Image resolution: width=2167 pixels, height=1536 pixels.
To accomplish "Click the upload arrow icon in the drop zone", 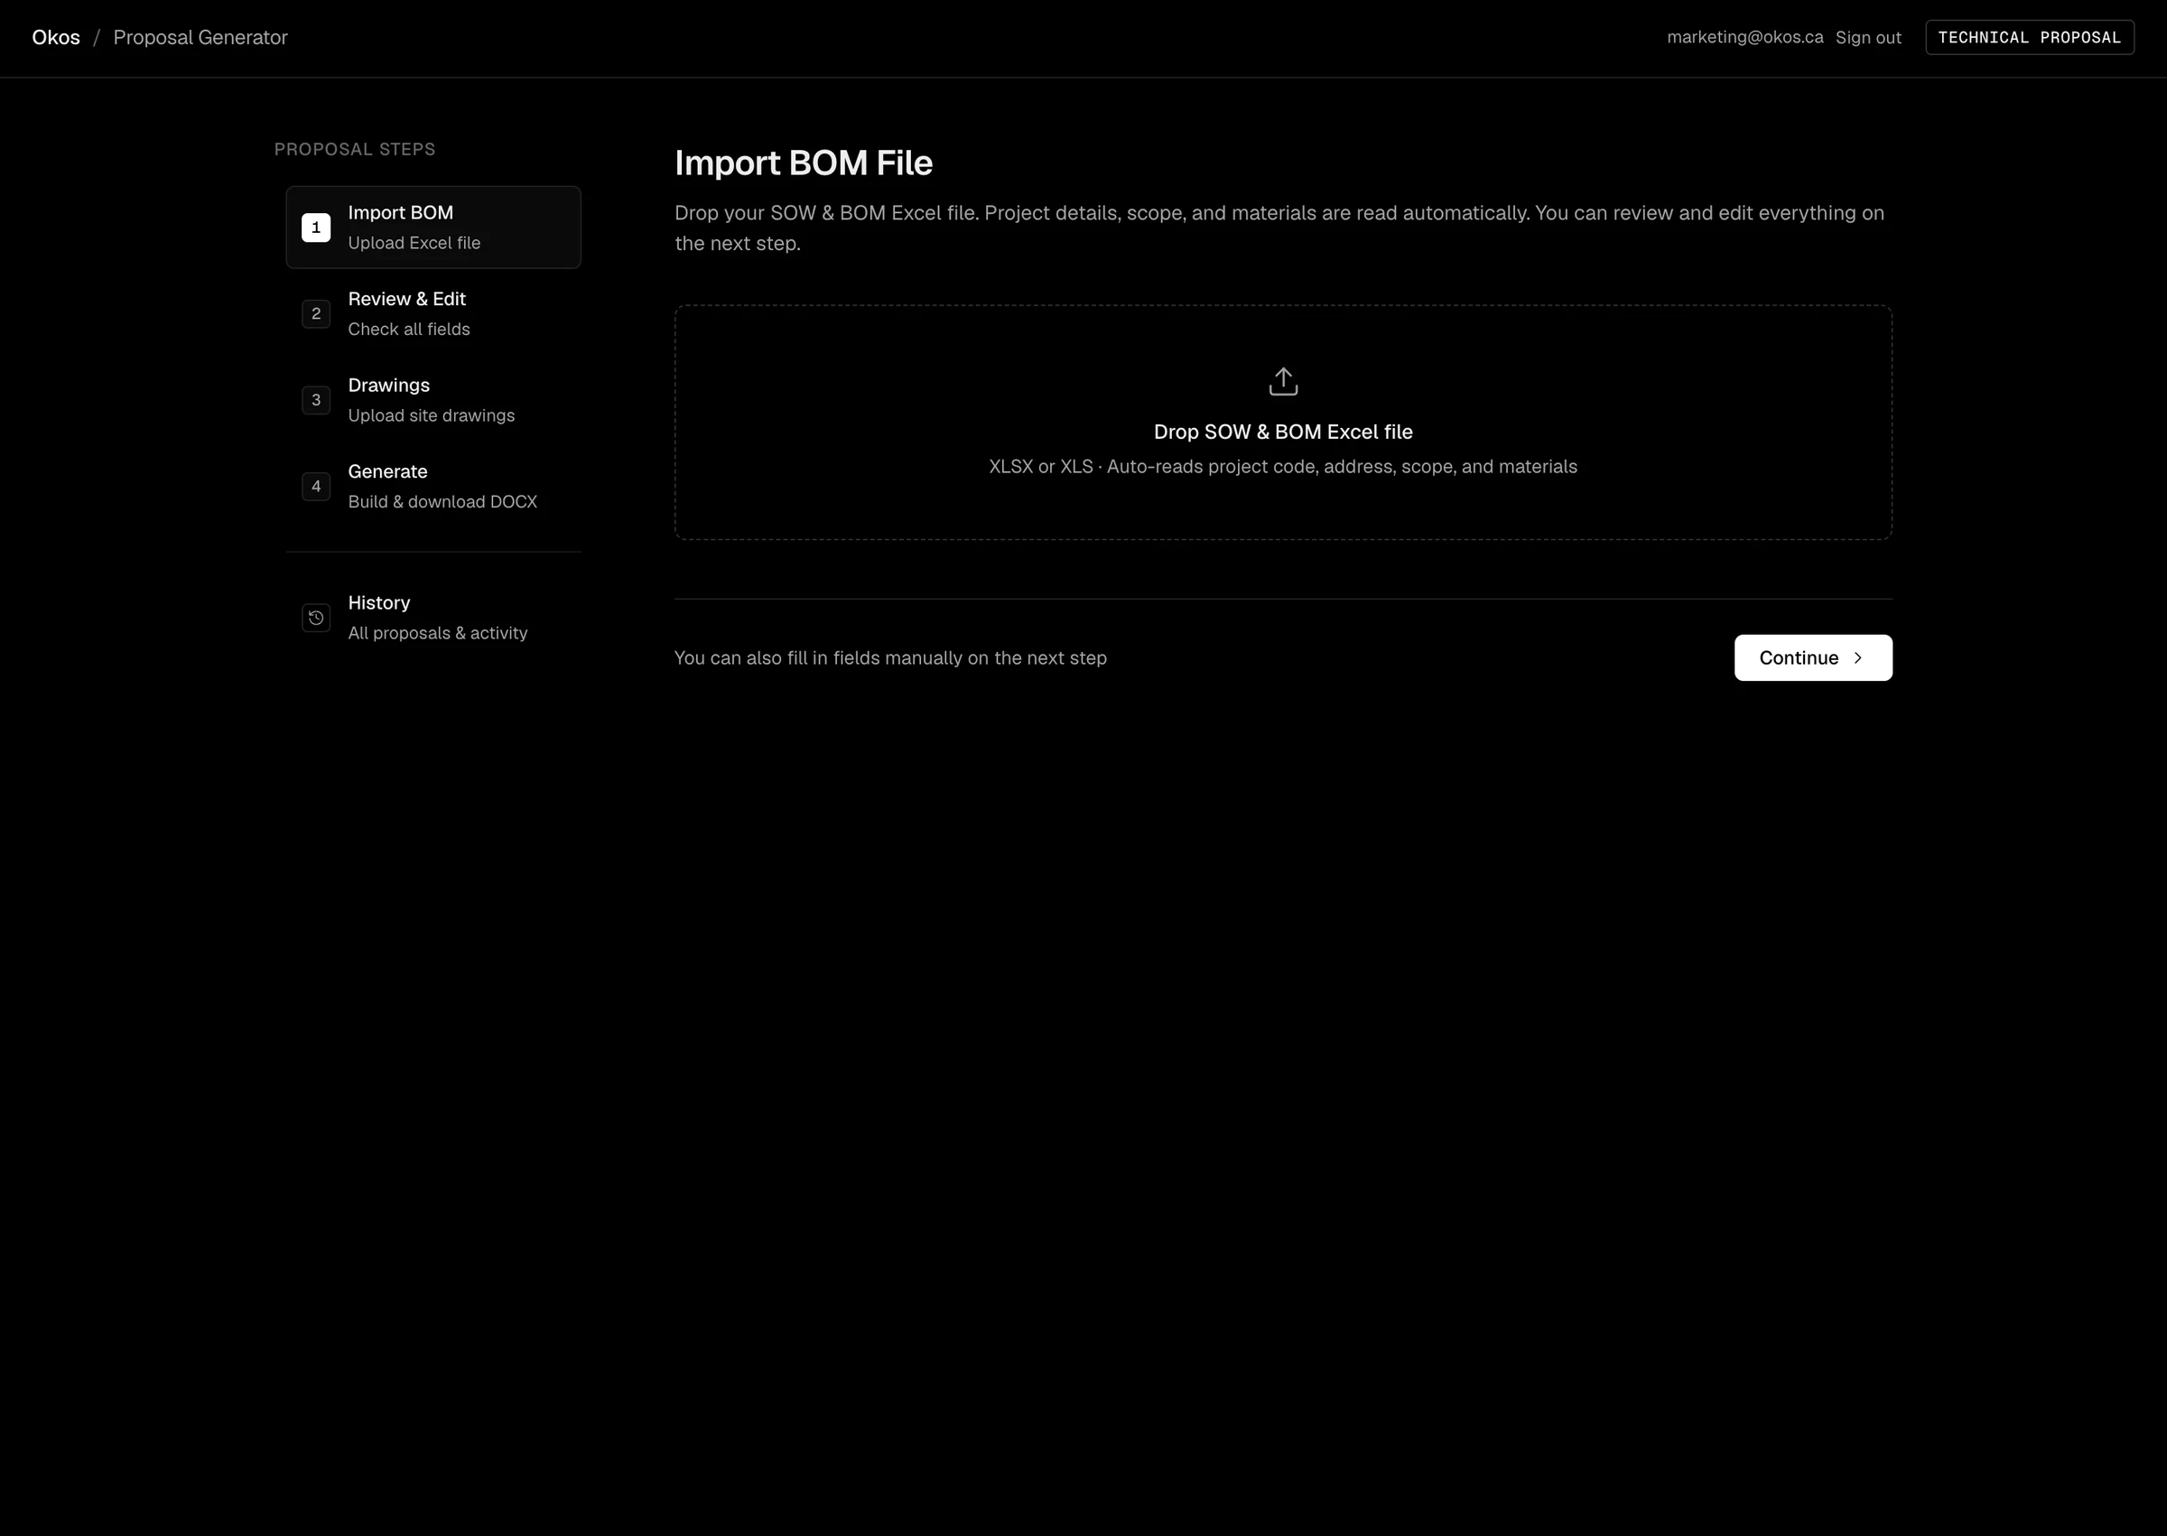I will pyautogui.click(x=1283, y=382).
